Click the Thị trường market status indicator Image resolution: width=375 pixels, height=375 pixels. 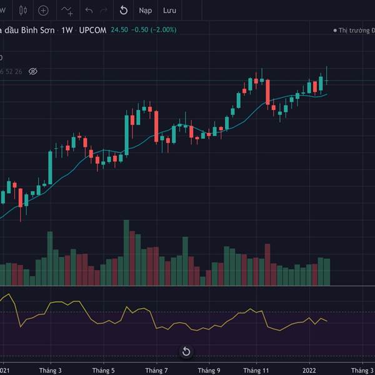point(354,31)
